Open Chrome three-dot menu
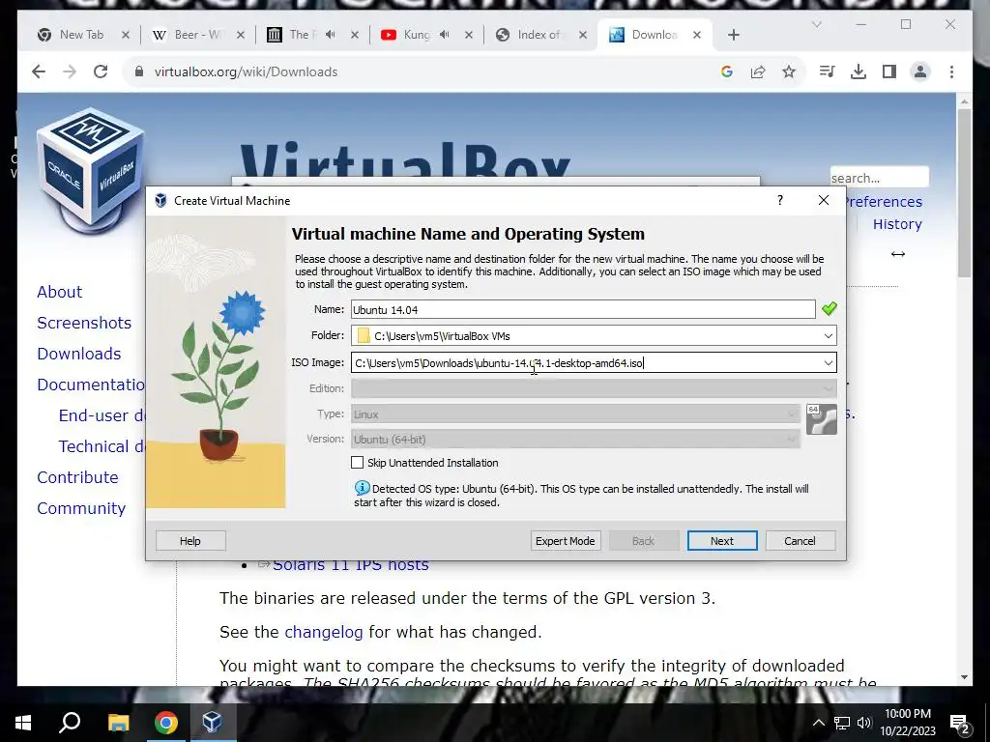This screenshot has height=742, width=990. [x=951, y=71]
